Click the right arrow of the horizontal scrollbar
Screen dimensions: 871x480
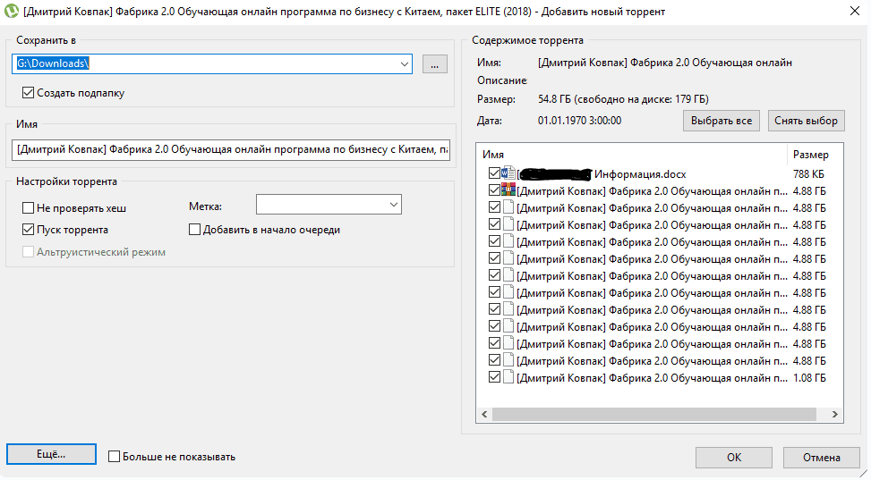[836, 415]
